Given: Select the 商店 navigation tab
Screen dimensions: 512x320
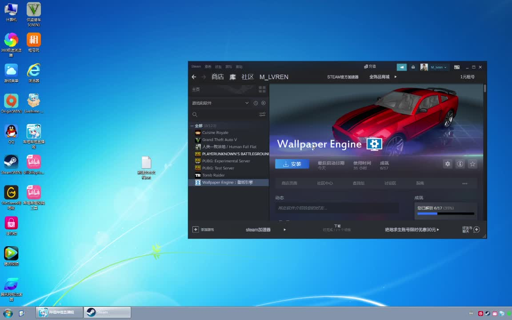Looking at the screenshot, I should click(x=217, y=77).
